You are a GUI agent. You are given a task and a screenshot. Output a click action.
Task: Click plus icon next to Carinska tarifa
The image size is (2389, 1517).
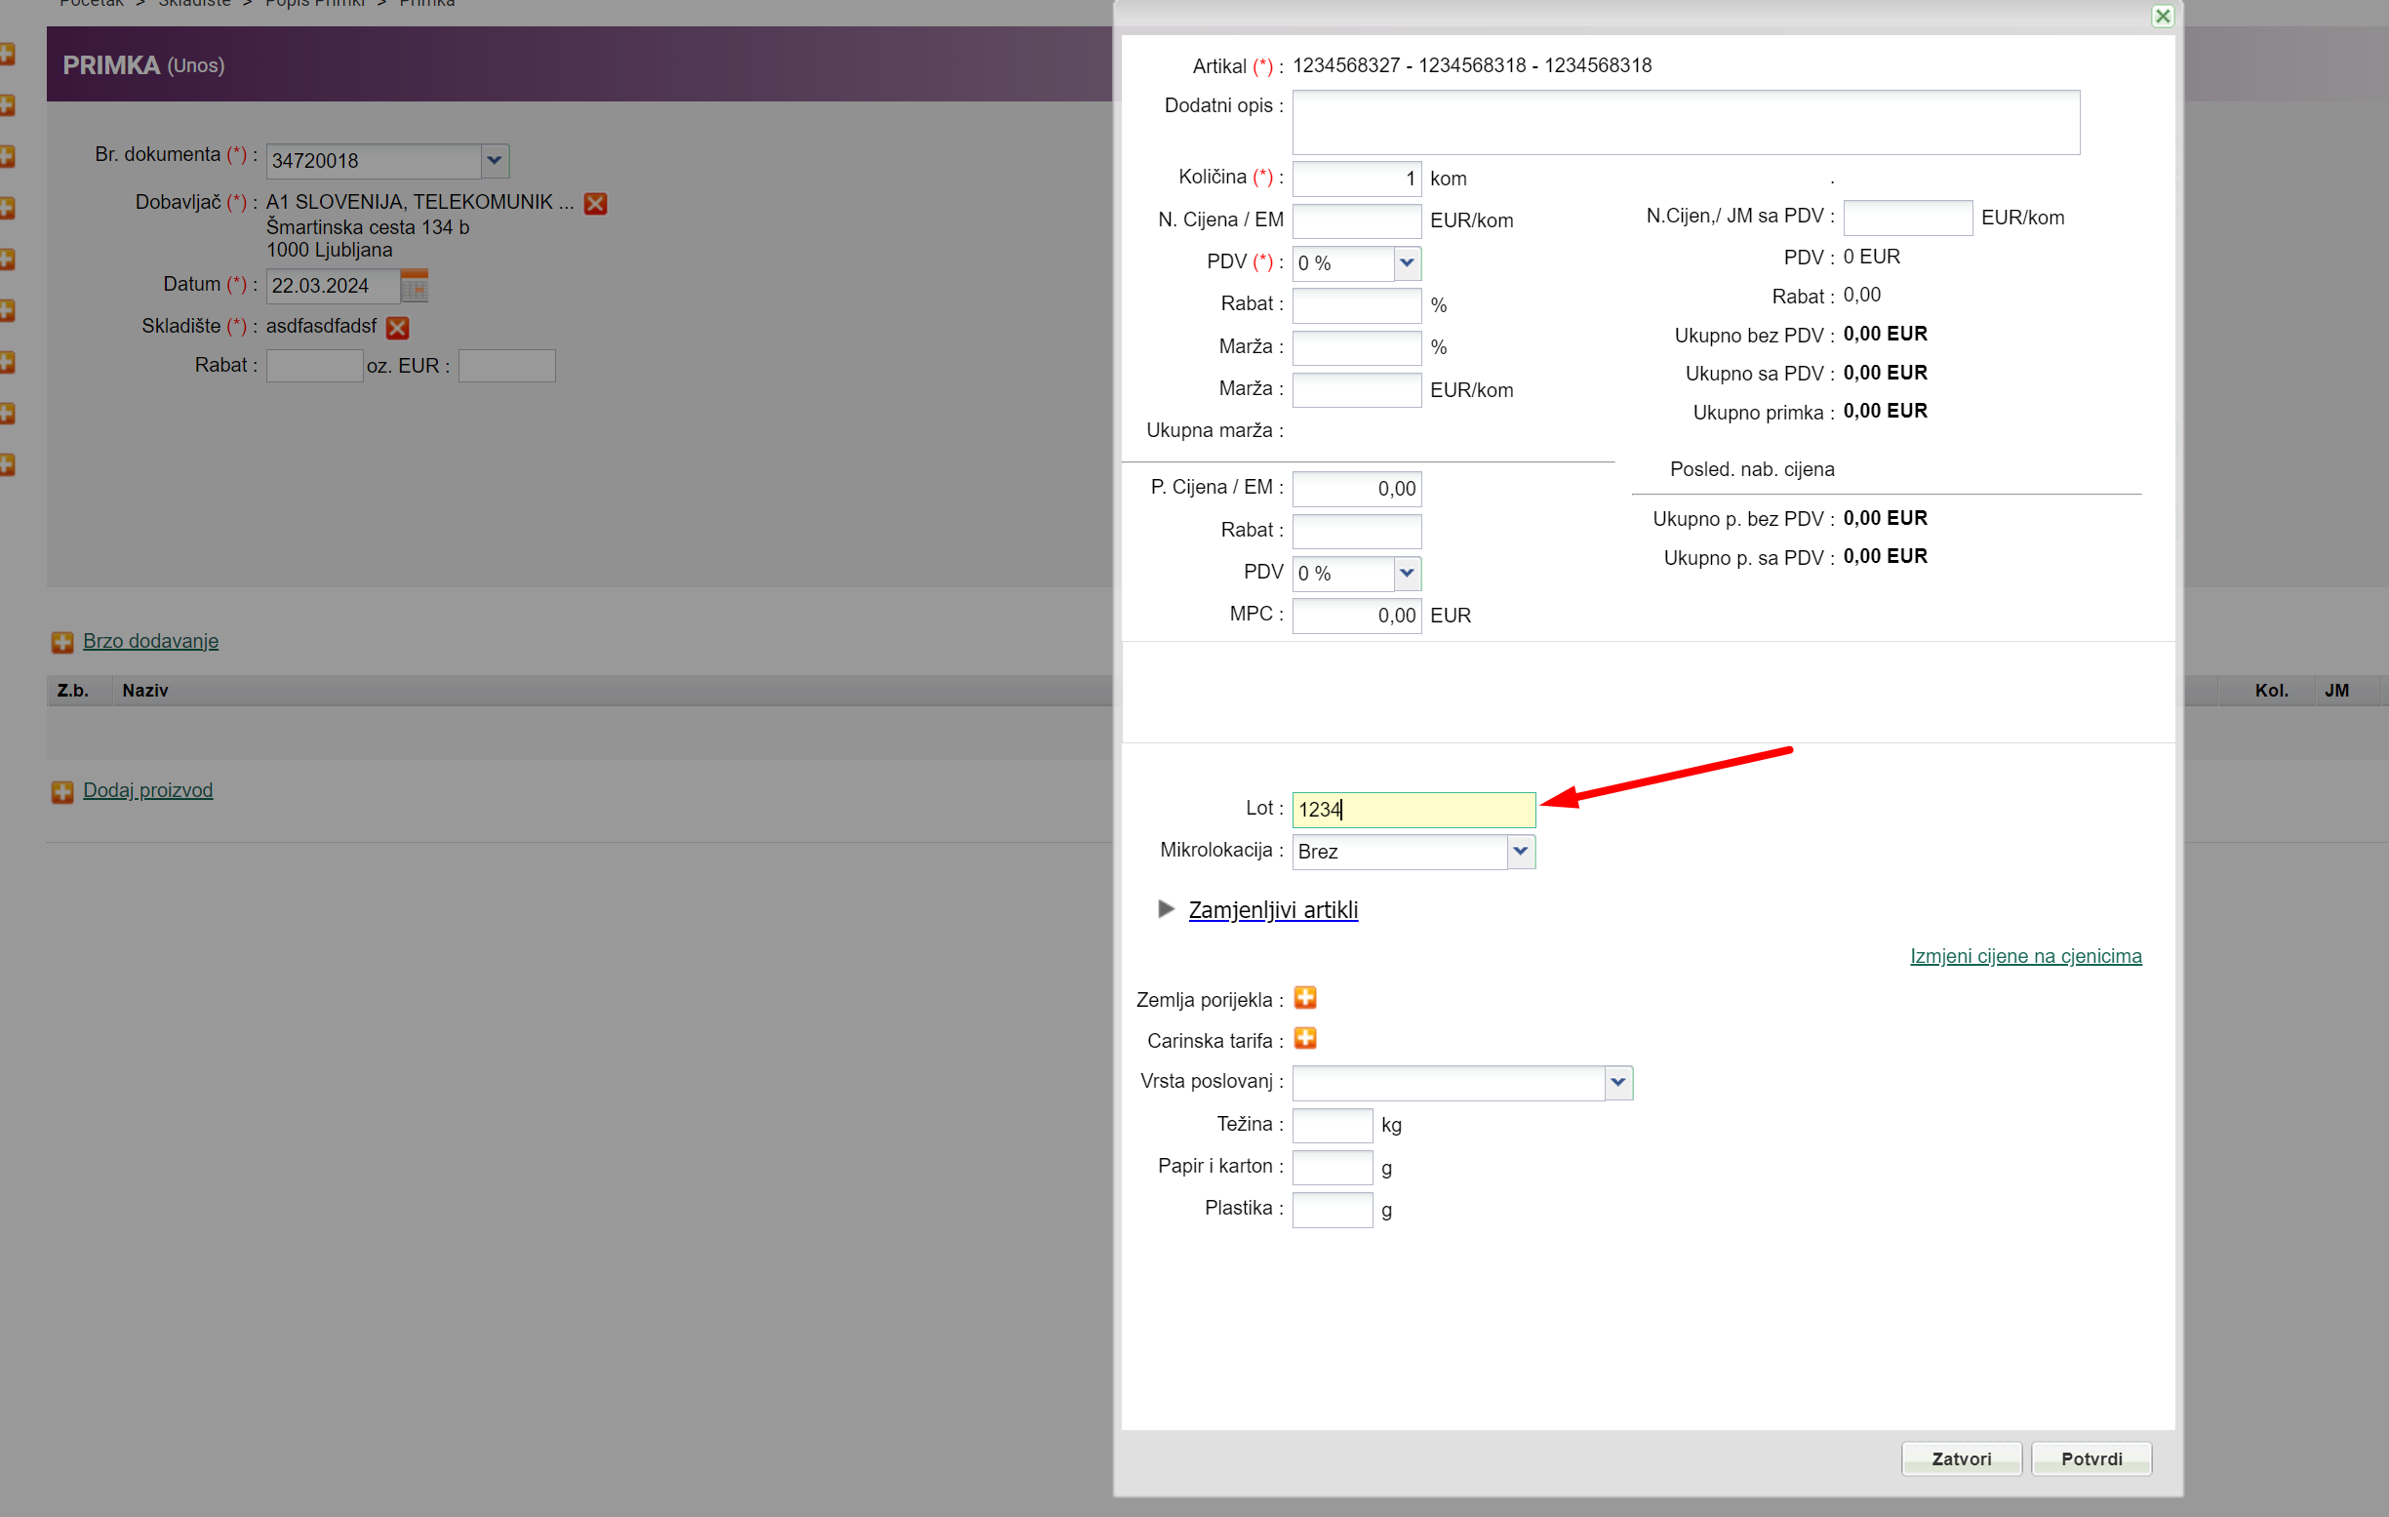(1304, 1039)
